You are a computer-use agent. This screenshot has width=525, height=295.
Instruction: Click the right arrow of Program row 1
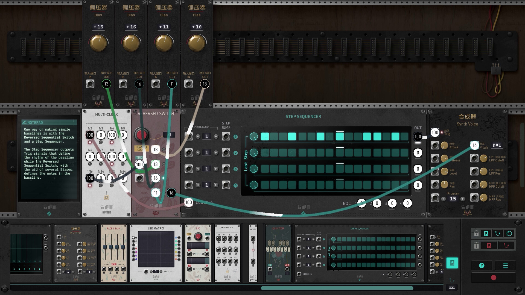[x=216, y=136]
